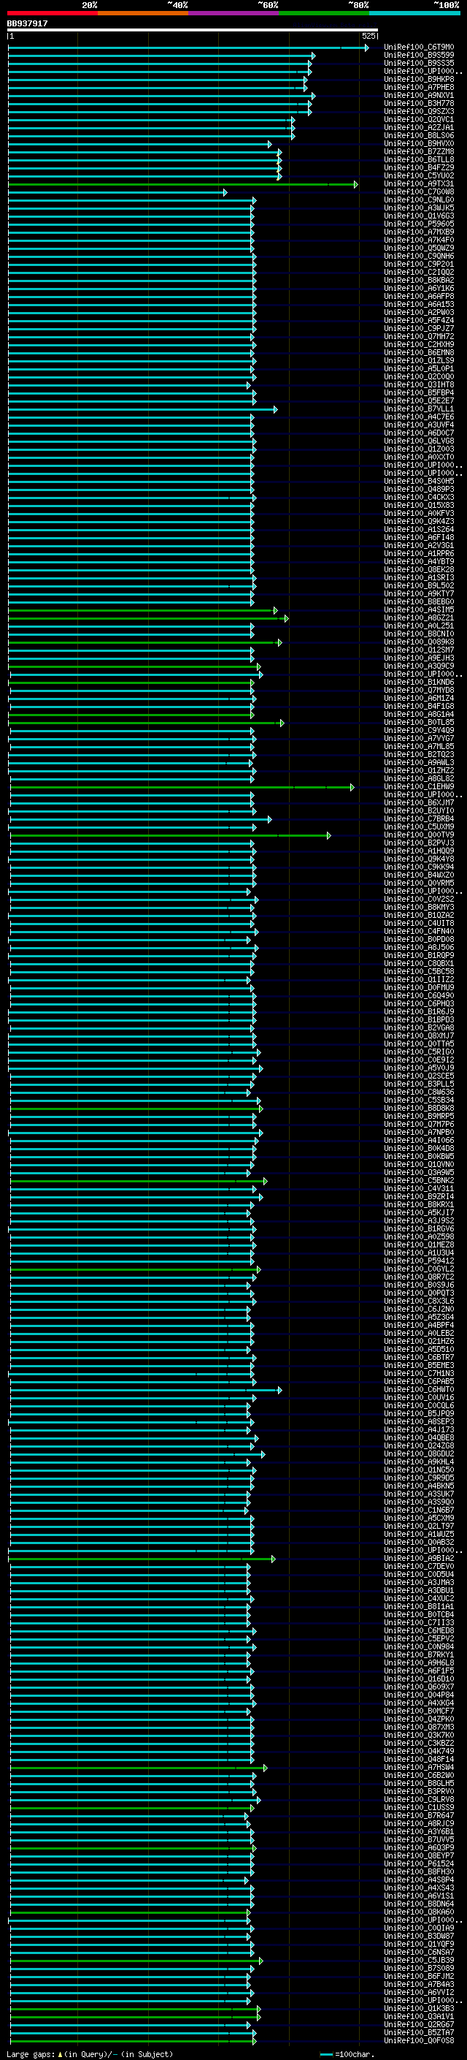The image size is (467, 2060).
Task: Click the purple ~60% legend bar
Action: click(234, 13)
